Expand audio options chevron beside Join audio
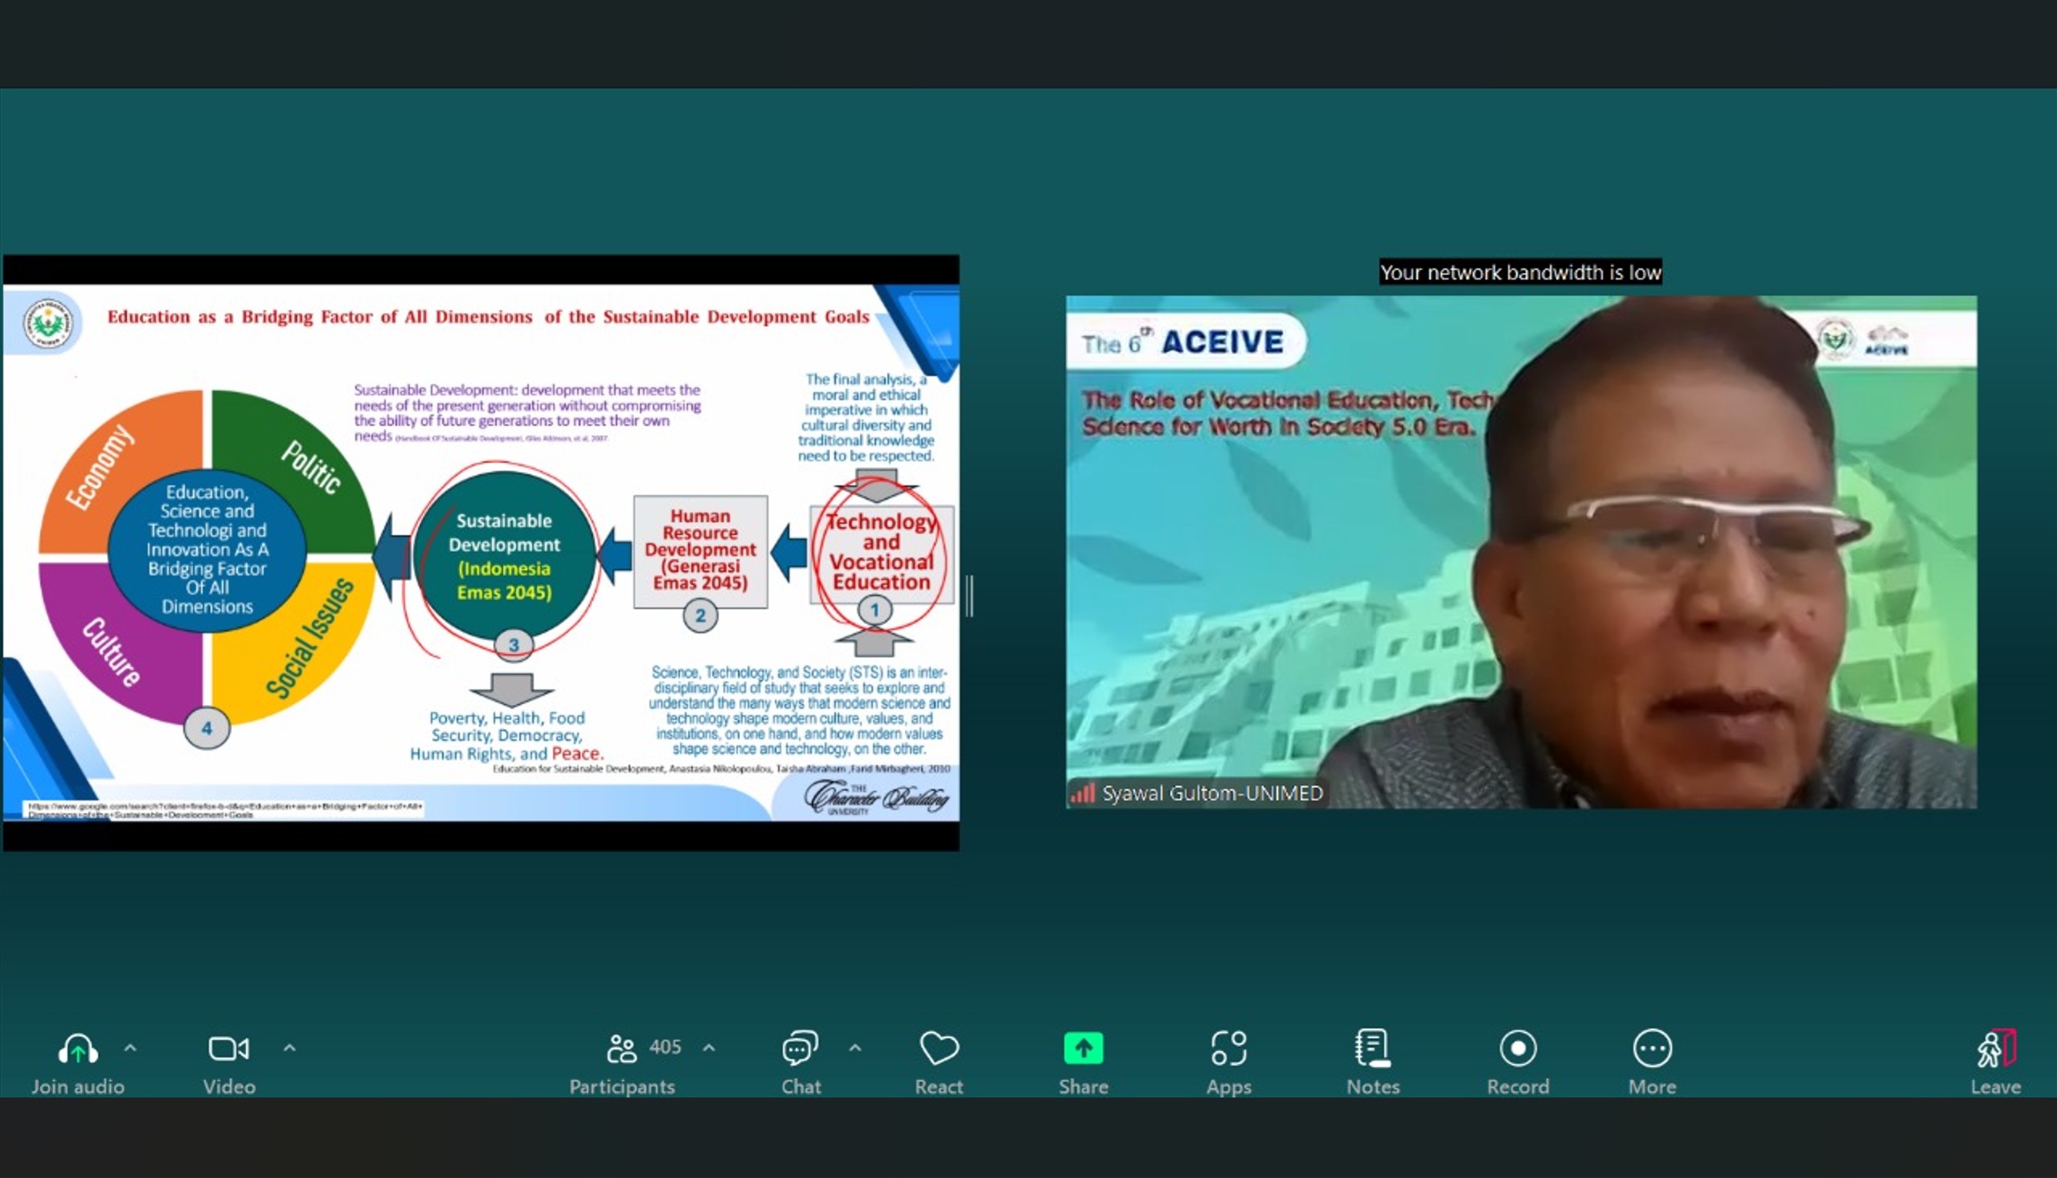Screen dimensions: 2057x1178 (130, 1049)
